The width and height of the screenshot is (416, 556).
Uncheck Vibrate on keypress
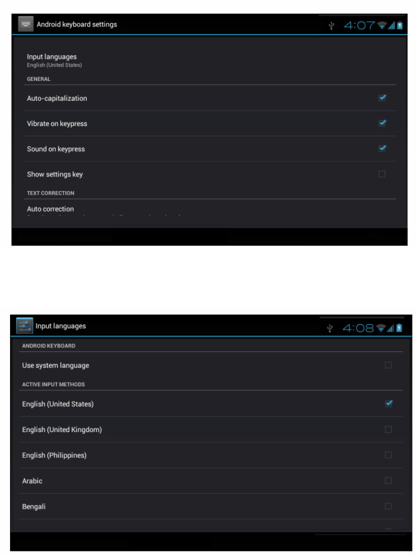pyautogui.click(x=382, y=123)
